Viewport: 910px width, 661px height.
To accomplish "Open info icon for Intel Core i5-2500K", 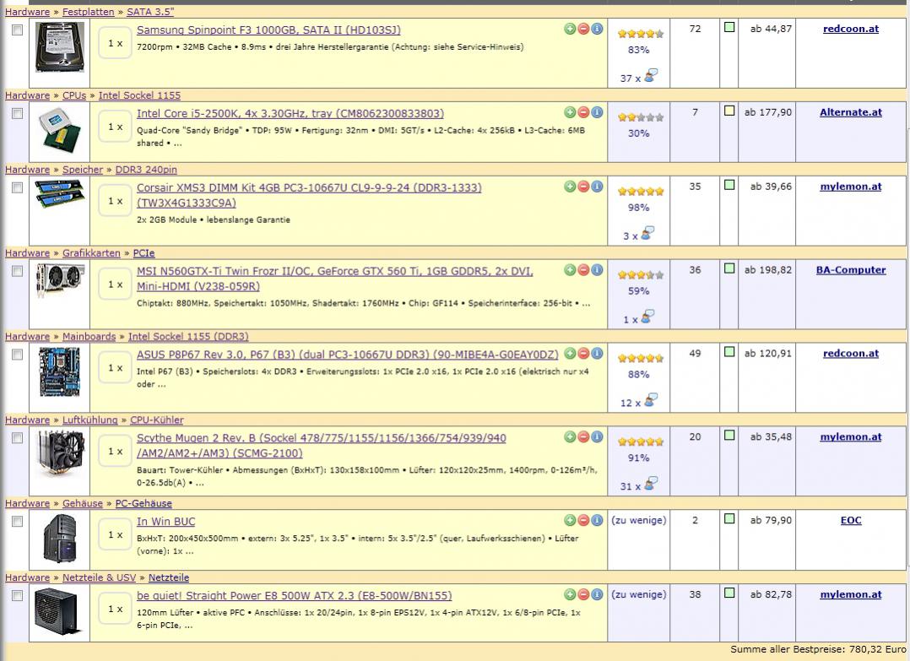I will 597,112.
